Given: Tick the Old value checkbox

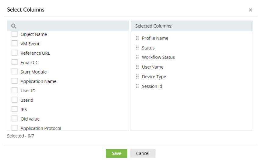Looking at the screenshot, I should 15,119.
